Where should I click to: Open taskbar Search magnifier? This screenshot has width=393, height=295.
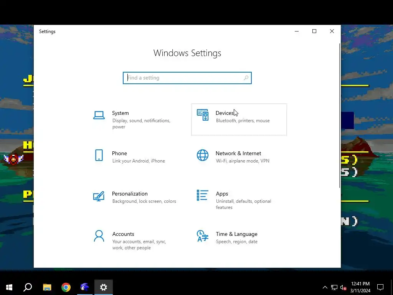[28, 287]
